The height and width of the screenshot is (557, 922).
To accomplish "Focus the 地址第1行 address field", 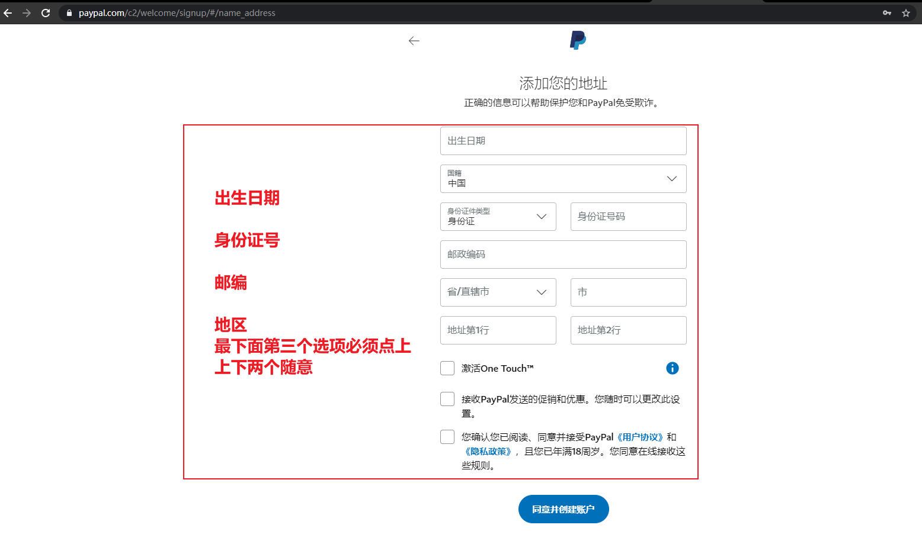I will point(498,330).
